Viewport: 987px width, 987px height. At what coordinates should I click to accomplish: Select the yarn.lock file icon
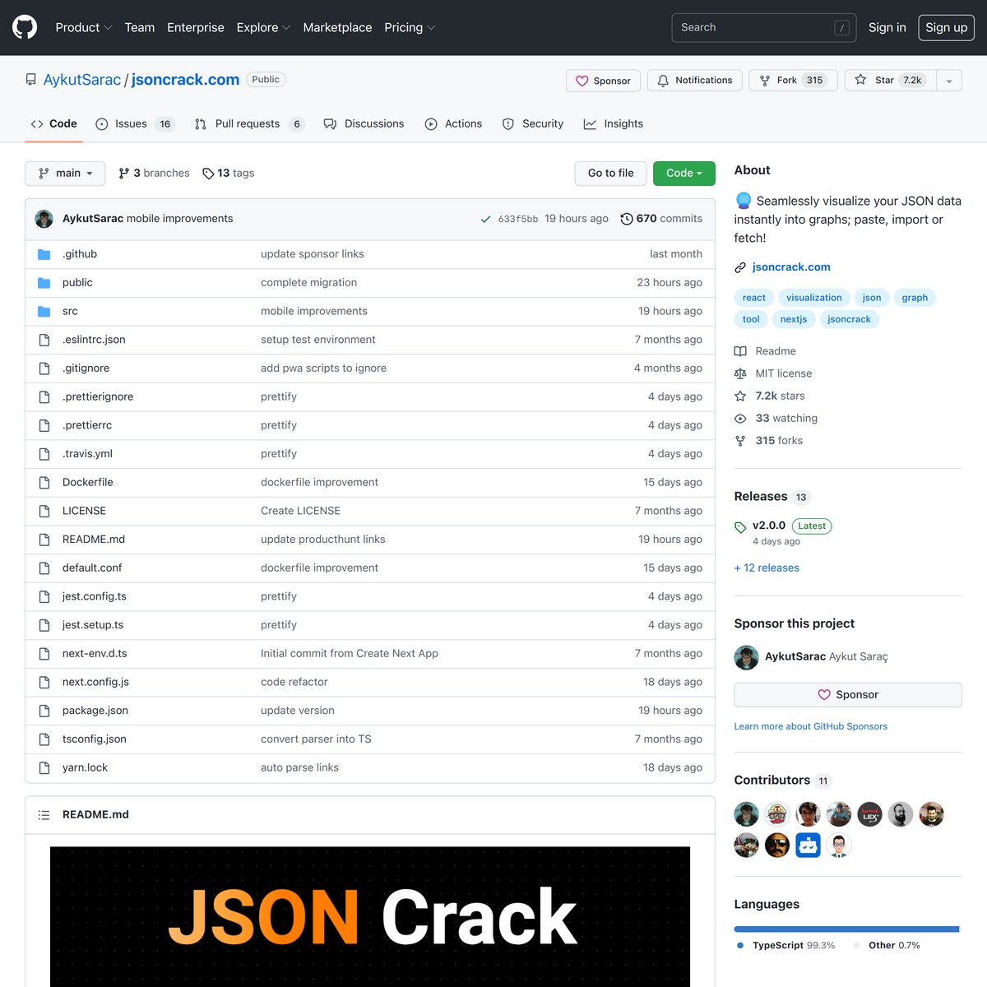(x=44, y=768)
